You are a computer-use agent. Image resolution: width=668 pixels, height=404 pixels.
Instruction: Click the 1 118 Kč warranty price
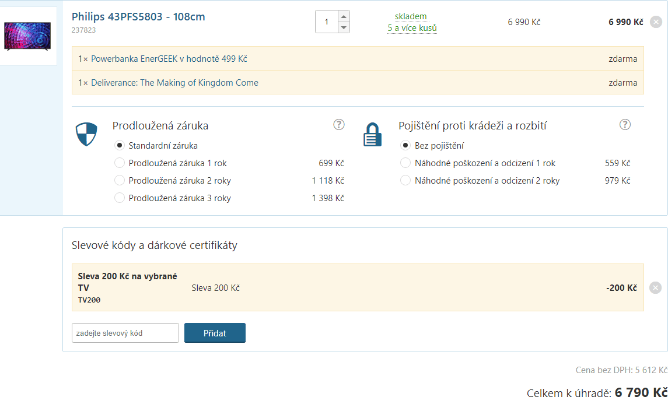click(x=328, y=181)
